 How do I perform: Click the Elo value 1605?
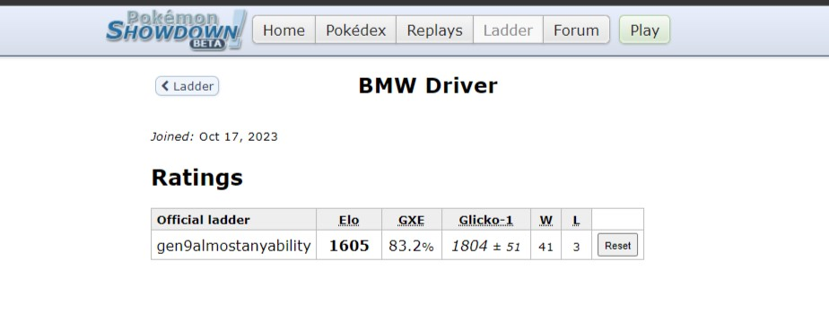pyautogui.click(x=349, y=246)
